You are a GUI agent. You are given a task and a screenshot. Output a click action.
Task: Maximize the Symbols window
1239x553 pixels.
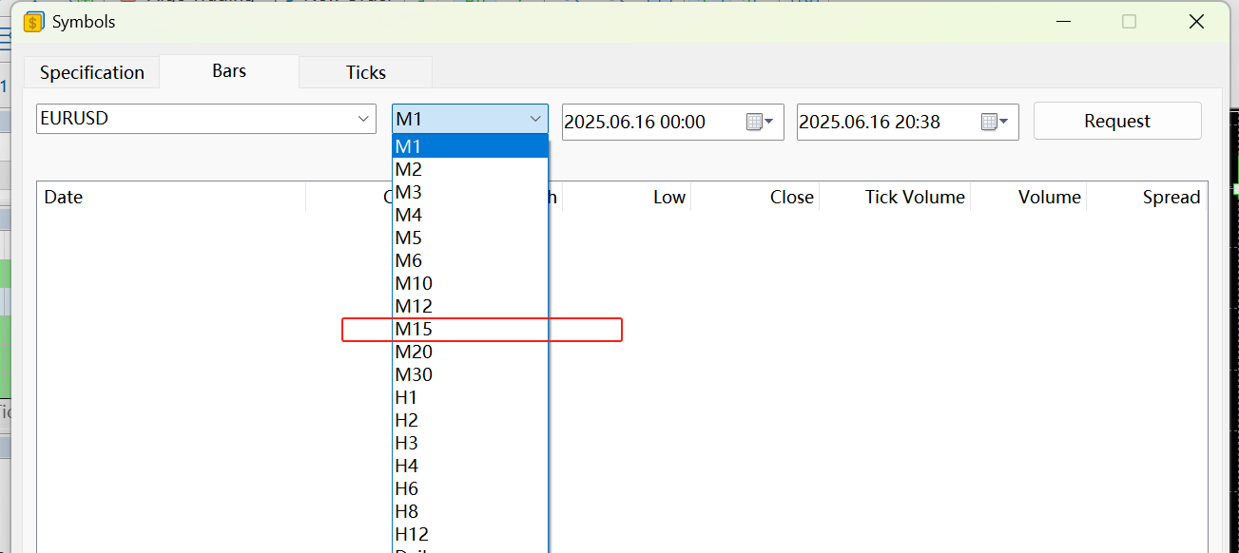click(1129, 21)
